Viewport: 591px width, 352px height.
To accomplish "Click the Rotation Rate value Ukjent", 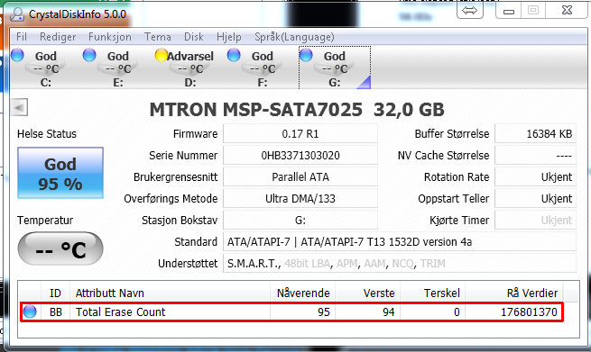I will [x=536, y=176].
